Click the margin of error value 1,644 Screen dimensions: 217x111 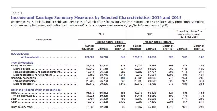coord(122,75)
